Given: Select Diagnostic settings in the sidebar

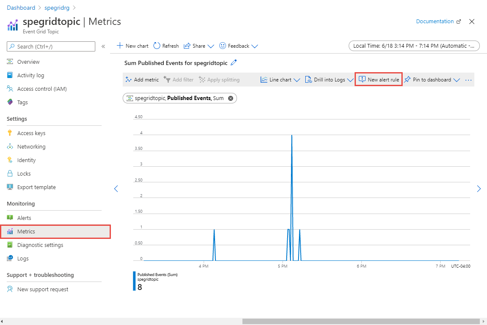Looking at the screenshot, I should tap(40, 245).
